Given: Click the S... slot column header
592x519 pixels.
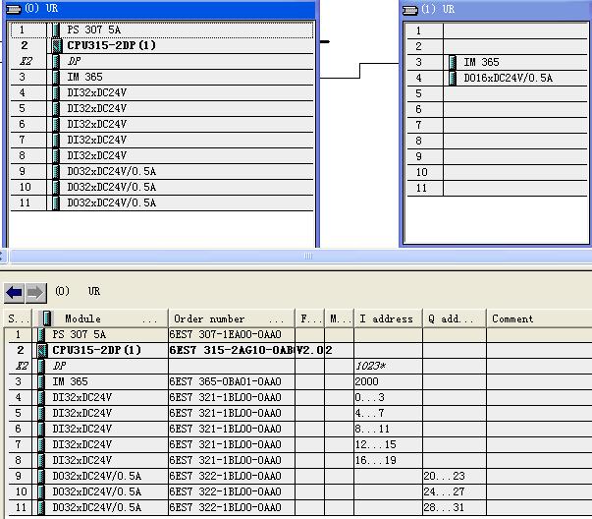Looking at the screenshot, I should 18,318.
